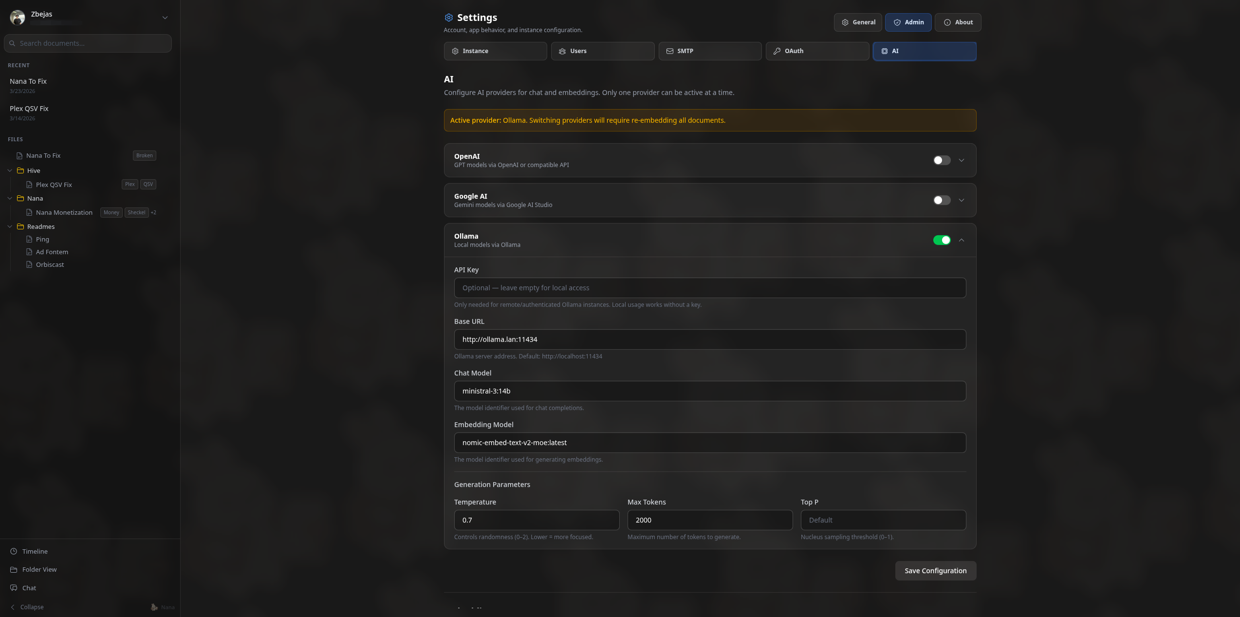Click the Nana To Fix file icon
Image resolution: width=1240 pixels, height=617 pixels.
[x=19, y=156]
